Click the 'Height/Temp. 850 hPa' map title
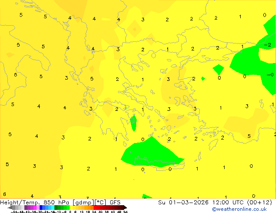276x213 pixels. point(35,203)
